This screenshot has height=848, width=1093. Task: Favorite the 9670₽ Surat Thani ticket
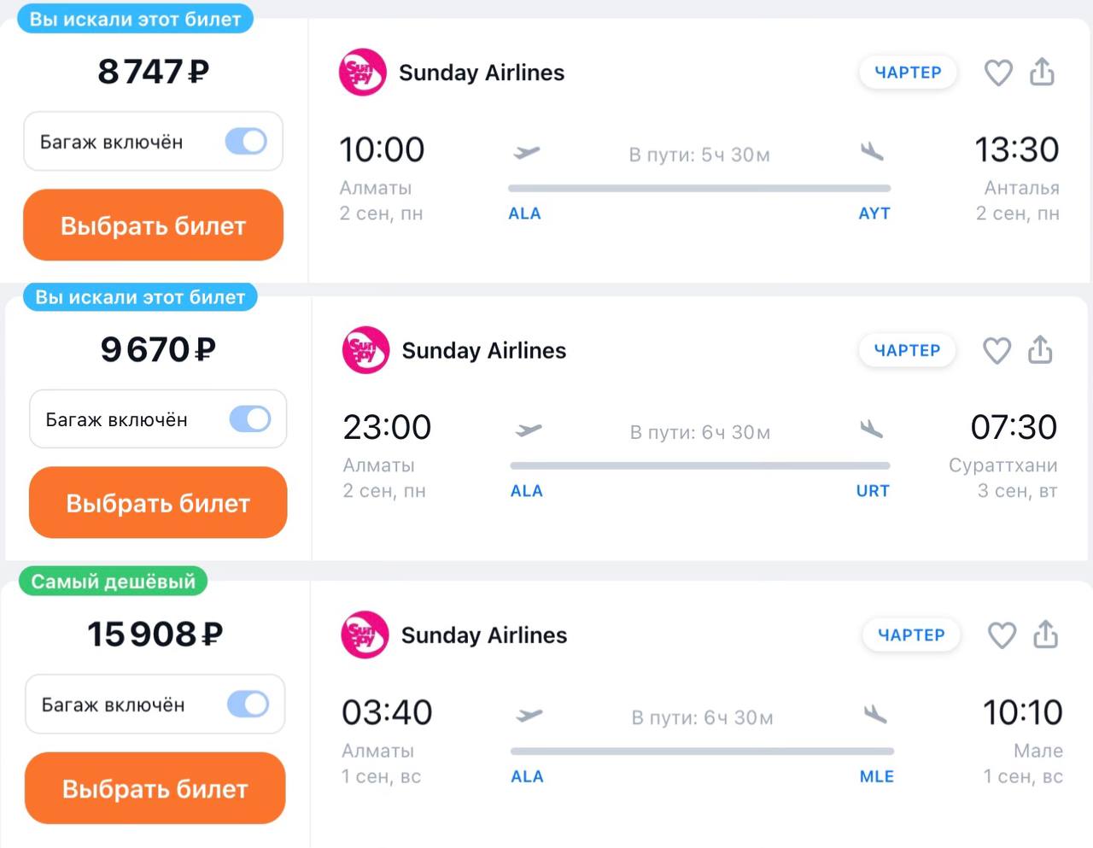pos(997,350)
